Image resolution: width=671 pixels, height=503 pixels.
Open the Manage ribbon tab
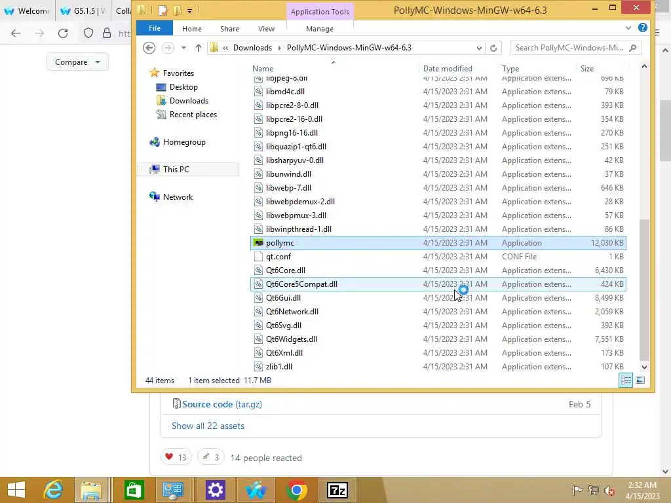pyautogui.click(x=320, y=29)
